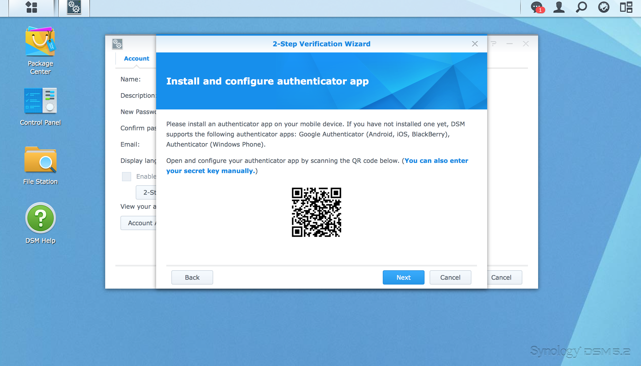The height and width of the screenshot is (366, 641).
Task: Click 'Install and configure authenticator app' heading
Action: pyautogui.click(x=267, y=81)
